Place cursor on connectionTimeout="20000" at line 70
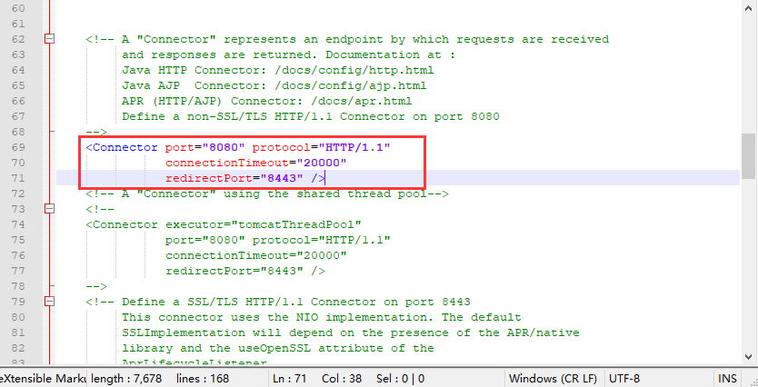758x387 pixels. [255, 162]
